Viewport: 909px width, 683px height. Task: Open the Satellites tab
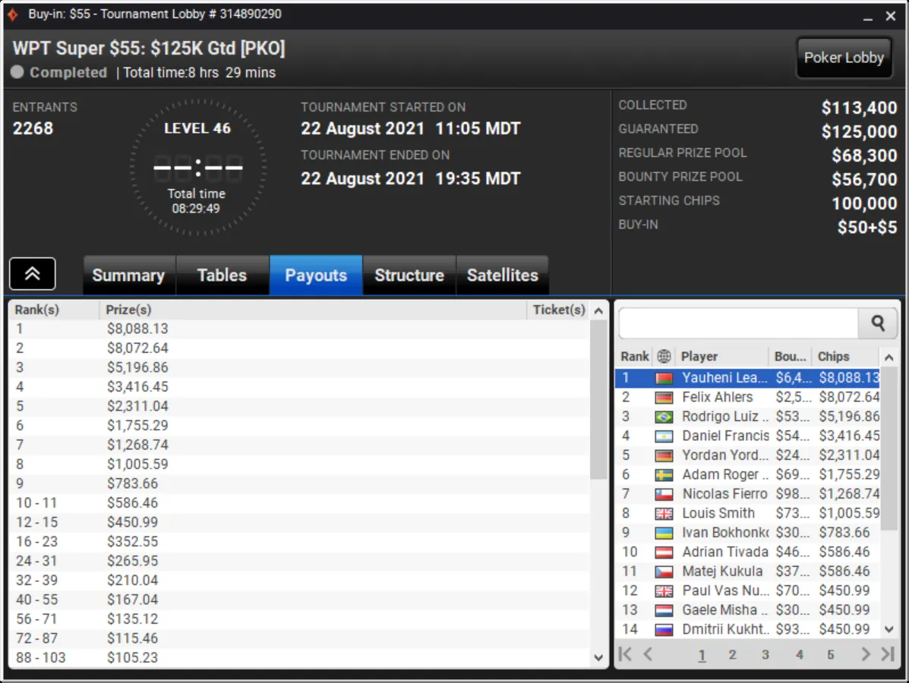pos(503,275)
